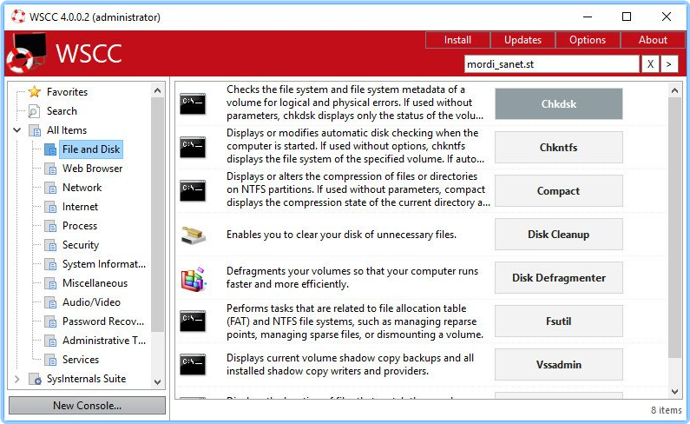Viewport: 690px width, 424px height.
Task: Open Disk Defragmenter
Action: click(x=558, y=278)
